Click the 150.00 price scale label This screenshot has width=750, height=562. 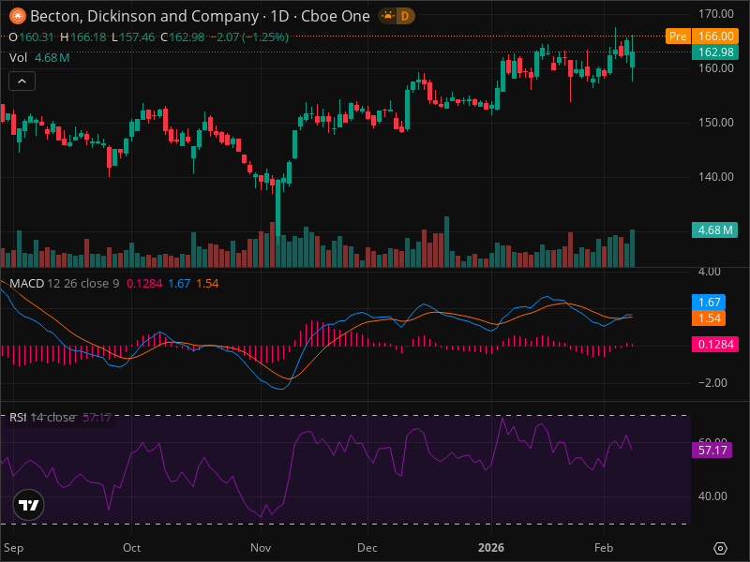point(715,123)
